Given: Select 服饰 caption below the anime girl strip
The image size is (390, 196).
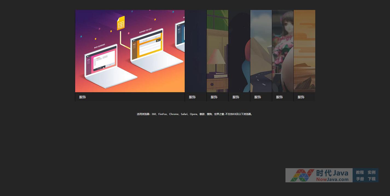Looking at the screenshot, I should [279, 97].
